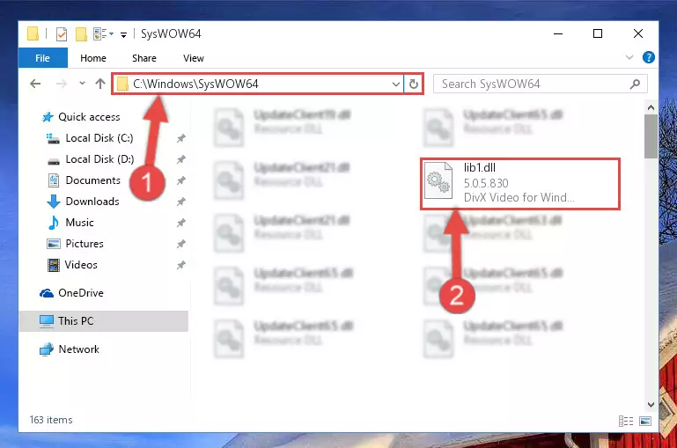Open Videos in navigation pane
677x448 pixels.
[81, 265]
